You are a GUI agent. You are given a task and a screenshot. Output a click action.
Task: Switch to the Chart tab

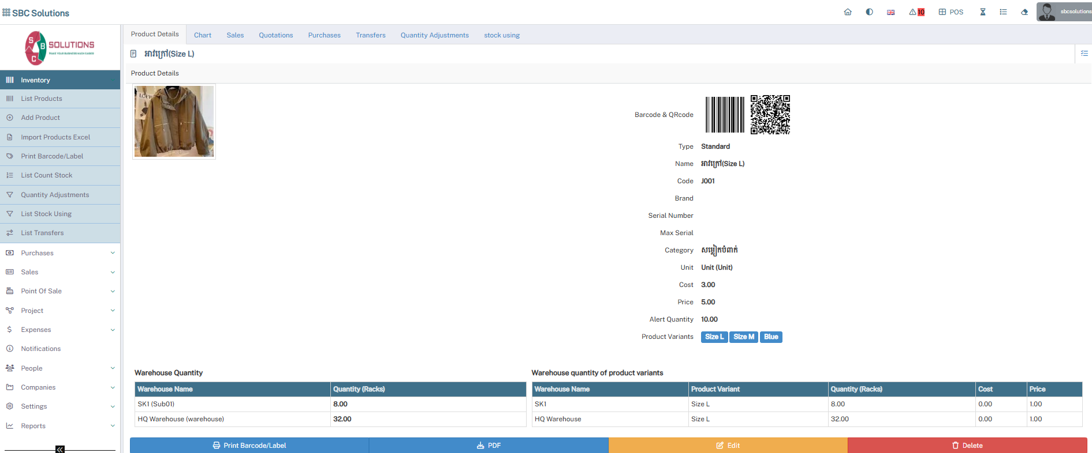pyautogui.click(x=202, y=35)
